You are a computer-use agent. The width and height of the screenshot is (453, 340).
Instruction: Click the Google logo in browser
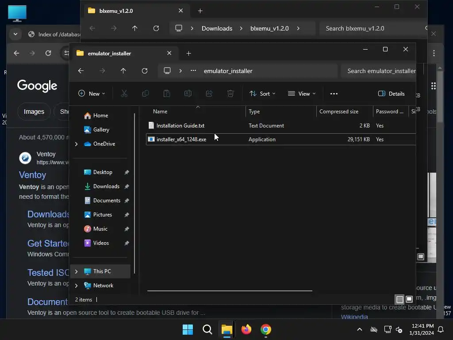point(37,86)
